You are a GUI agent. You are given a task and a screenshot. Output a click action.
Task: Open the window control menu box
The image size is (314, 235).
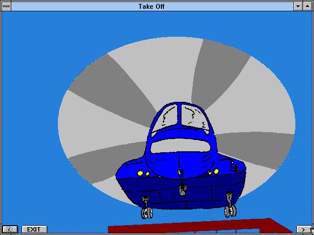(6, 6)
